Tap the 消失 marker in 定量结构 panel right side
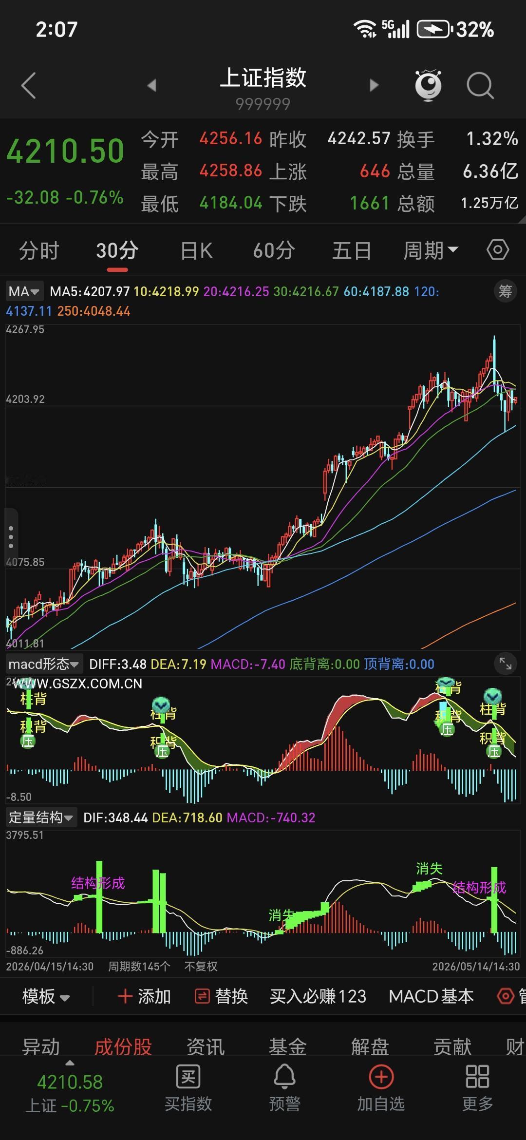The height and width of the screenshot is (1140, 526). click(429, 869)
